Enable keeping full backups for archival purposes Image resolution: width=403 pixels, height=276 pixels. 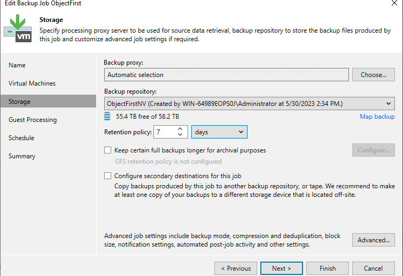107,150
